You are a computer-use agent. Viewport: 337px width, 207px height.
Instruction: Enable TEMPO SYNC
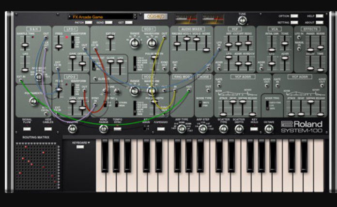117,129
